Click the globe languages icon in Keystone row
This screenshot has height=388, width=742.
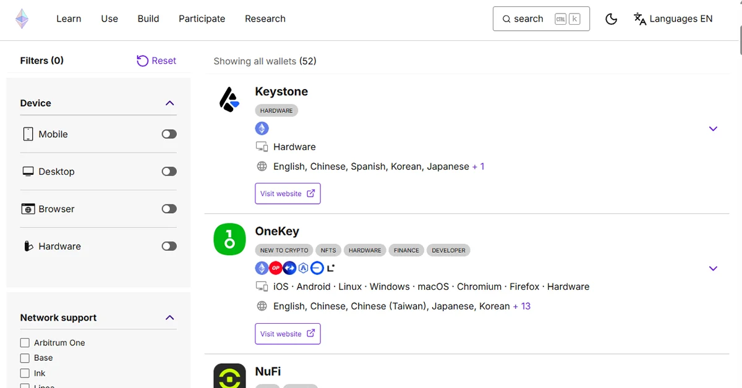click(262, 166)
